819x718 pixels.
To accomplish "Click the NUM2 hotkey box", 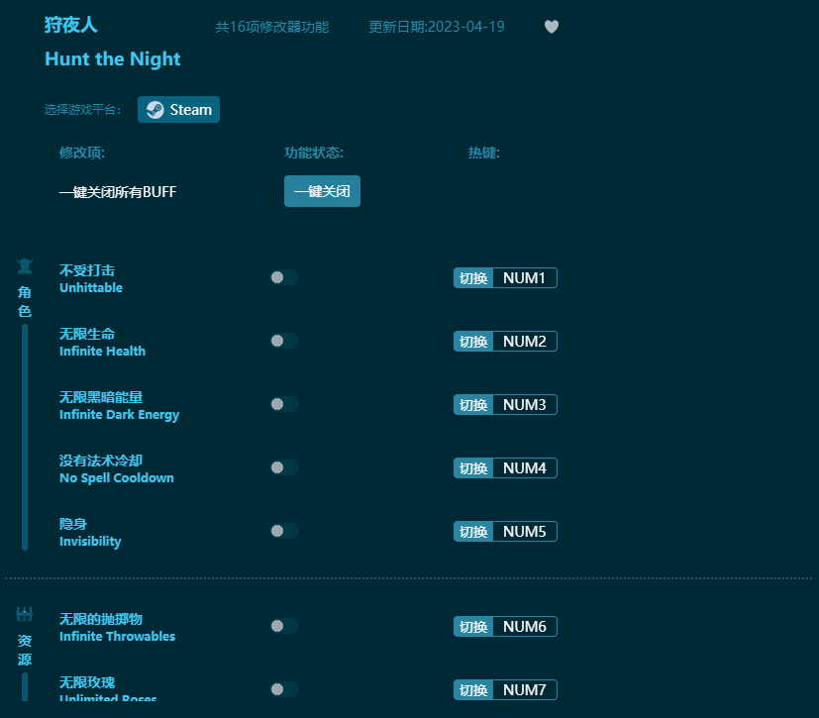I will click(524, 342).
